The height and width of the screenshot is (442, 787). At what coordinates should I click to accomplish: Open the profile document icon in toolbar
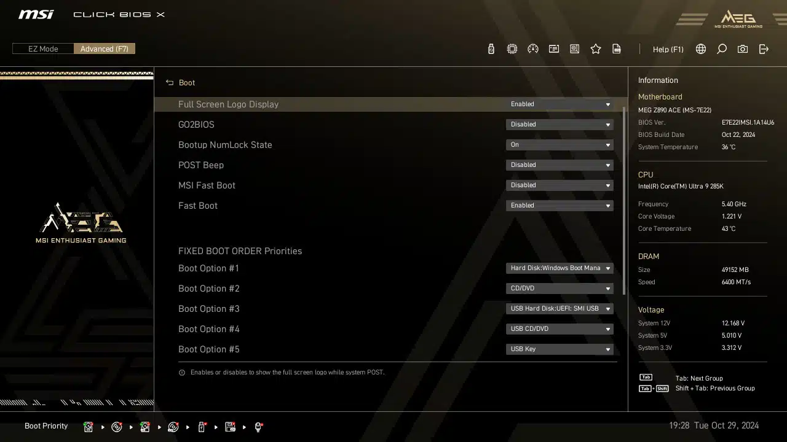(x=616, y=49)
